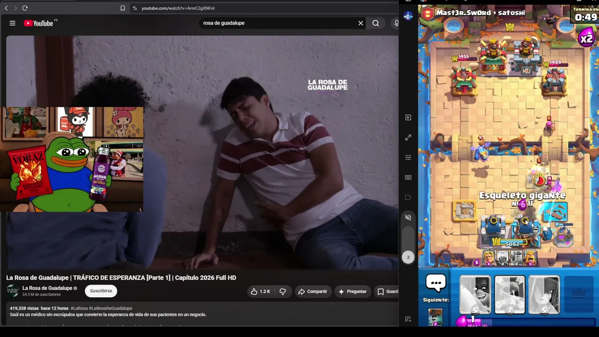Click the Mast3r_Sw0rd + satoshi player name
The width and height of the screenshot is (599, 337).
(481, 13)
